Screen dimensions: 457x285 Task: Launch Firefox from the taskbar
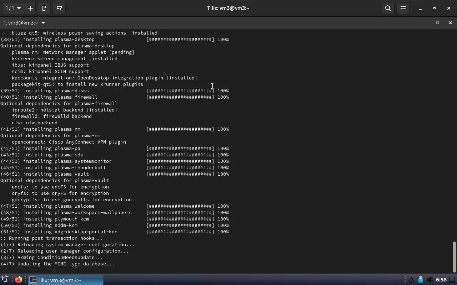19,280
